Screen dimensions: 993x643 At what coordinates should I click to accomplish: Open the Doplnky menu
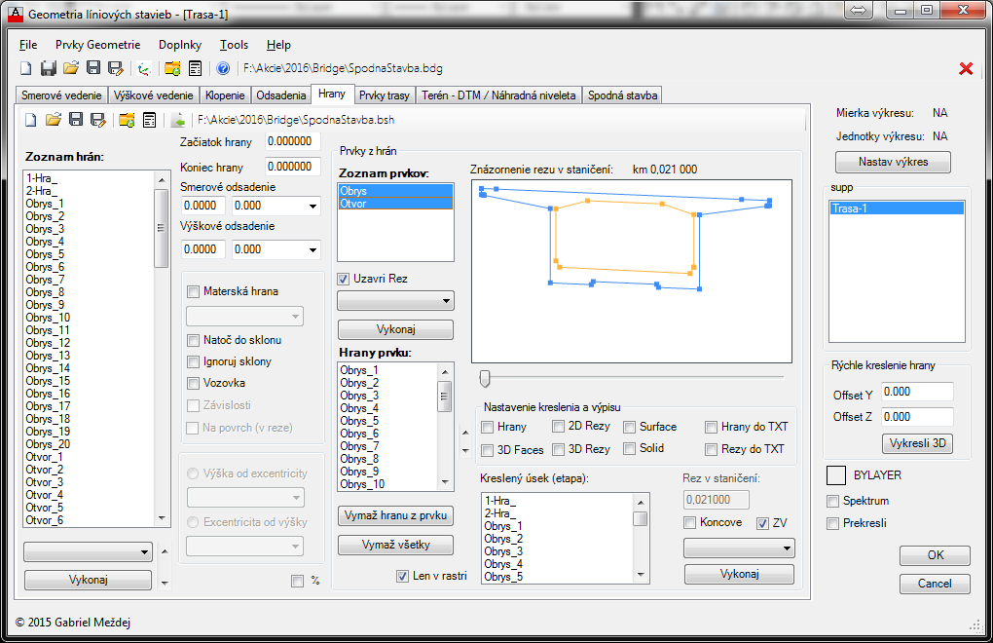click(x=180, y=45)
